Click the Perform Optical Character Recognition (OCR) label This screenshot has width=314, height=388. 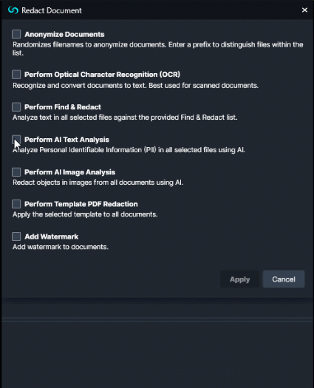point(102,75)
